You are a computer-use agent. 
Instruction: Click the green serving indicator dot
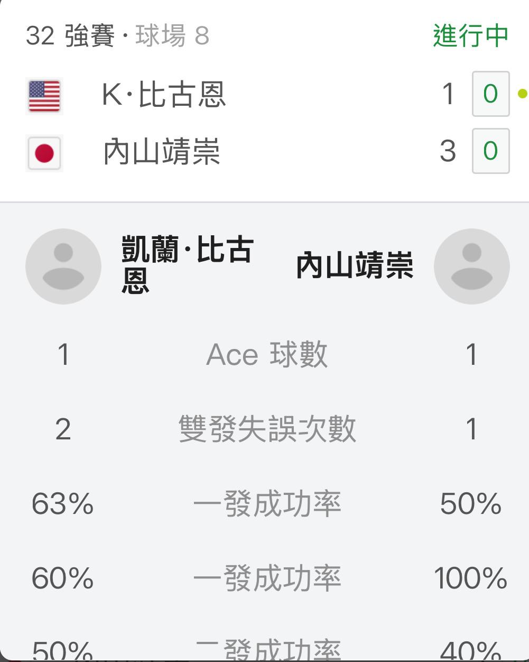[522, 94]
